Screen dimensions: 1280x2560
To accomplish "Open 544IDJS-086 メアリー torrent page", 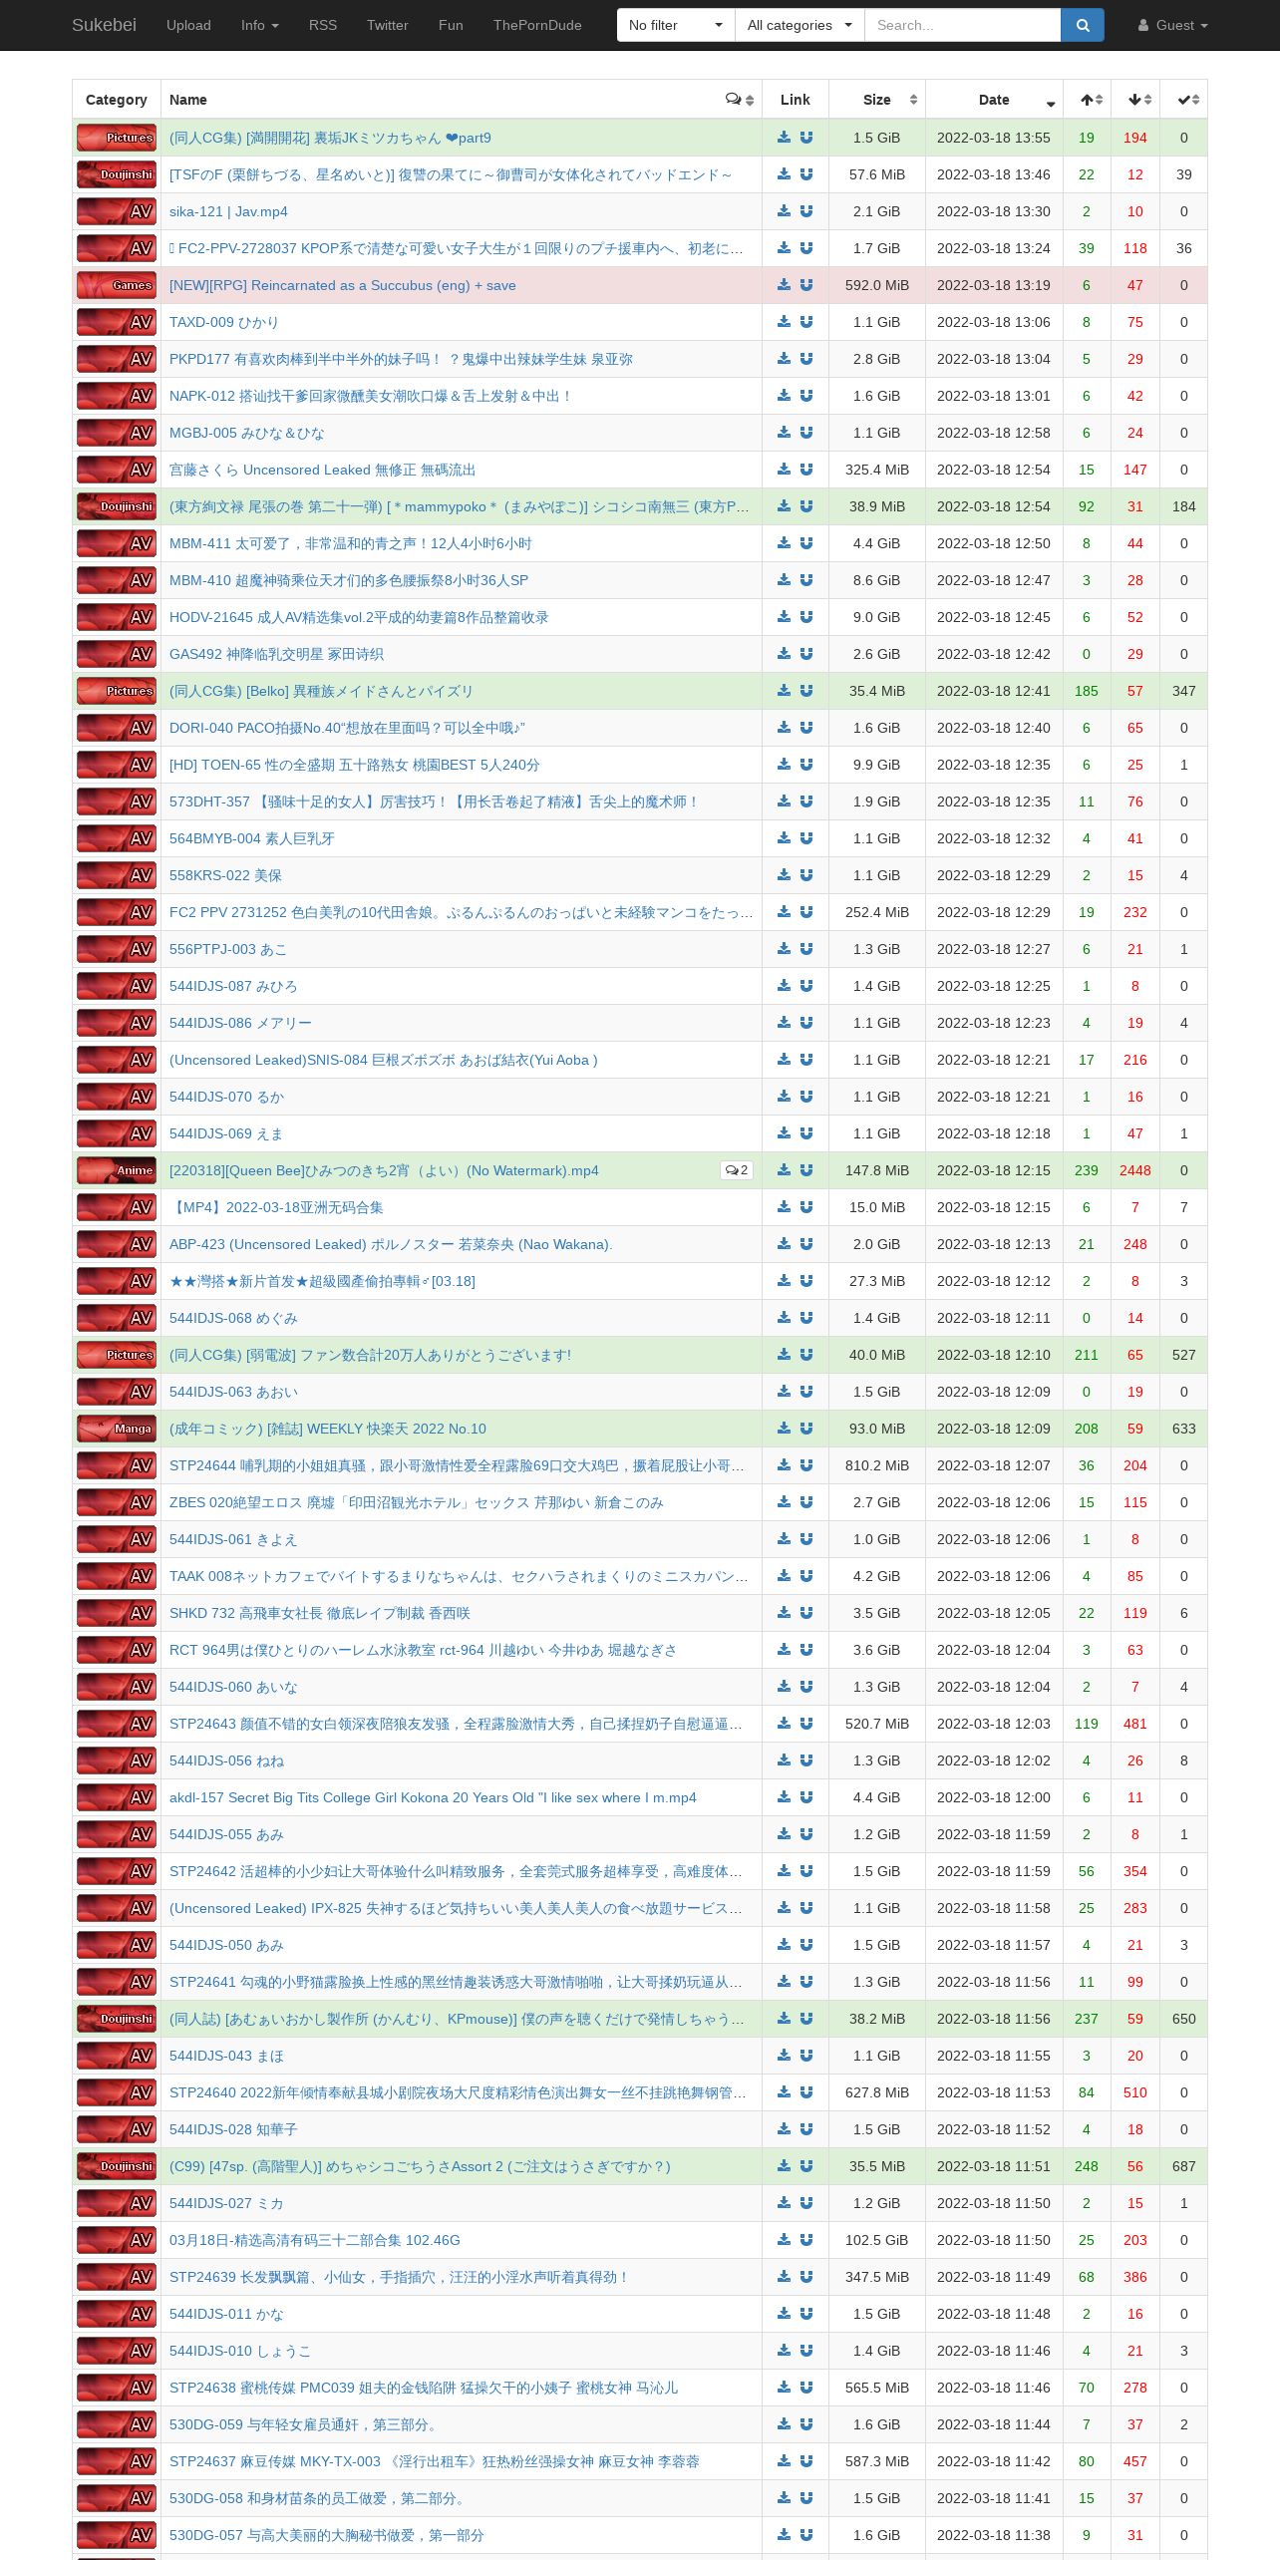I will 240,1023.
